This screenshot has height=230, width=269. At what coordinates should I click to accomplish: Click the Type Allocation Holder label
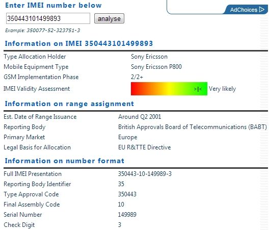[x=35, y=57]
